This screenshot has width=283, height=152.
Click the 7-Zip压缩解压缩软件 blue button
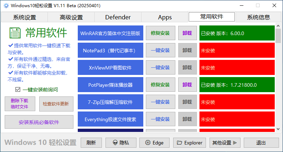111,102
